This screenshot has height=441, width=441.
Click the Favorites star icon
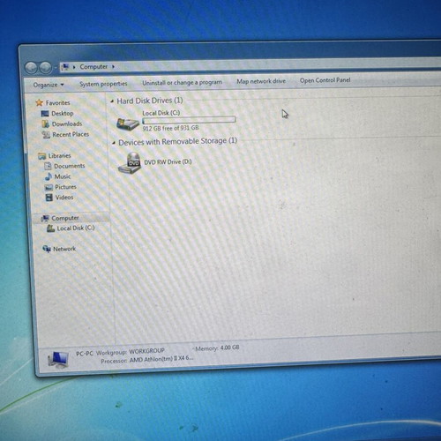[x=40, y=102]
